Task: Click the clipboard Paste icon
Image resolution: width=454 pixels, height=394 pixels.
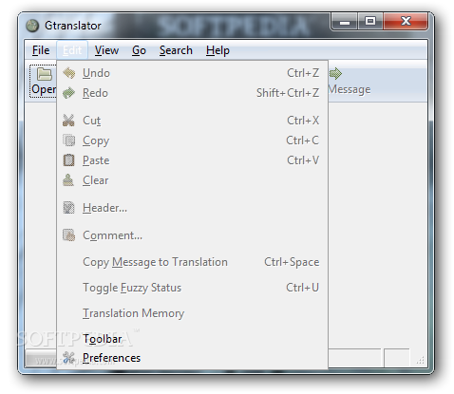Action: (x=69, y=160)
